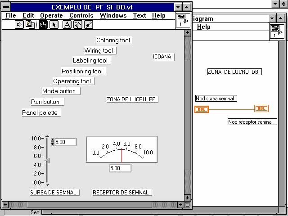Select the Coloring tool brush icon
This screenshot has width=288, height=216.
click(x=89, y=24)
